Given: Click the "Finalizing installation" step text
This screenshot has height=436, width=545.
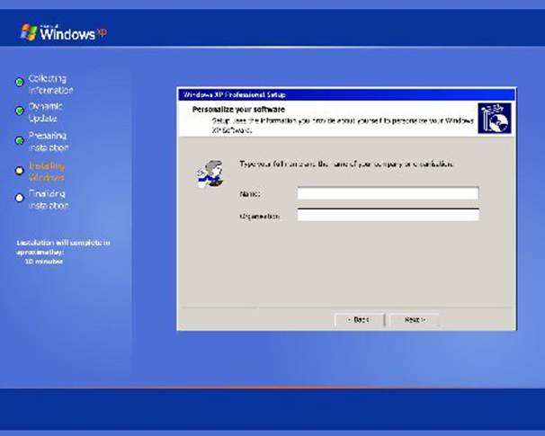Looking at the screenshot, I should click(49, 200).
